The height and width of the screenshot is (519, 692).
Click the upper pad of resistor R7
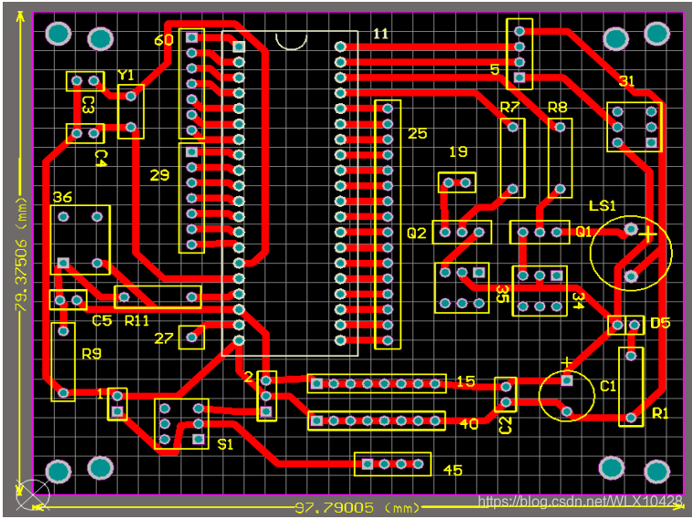coord(512,127)
